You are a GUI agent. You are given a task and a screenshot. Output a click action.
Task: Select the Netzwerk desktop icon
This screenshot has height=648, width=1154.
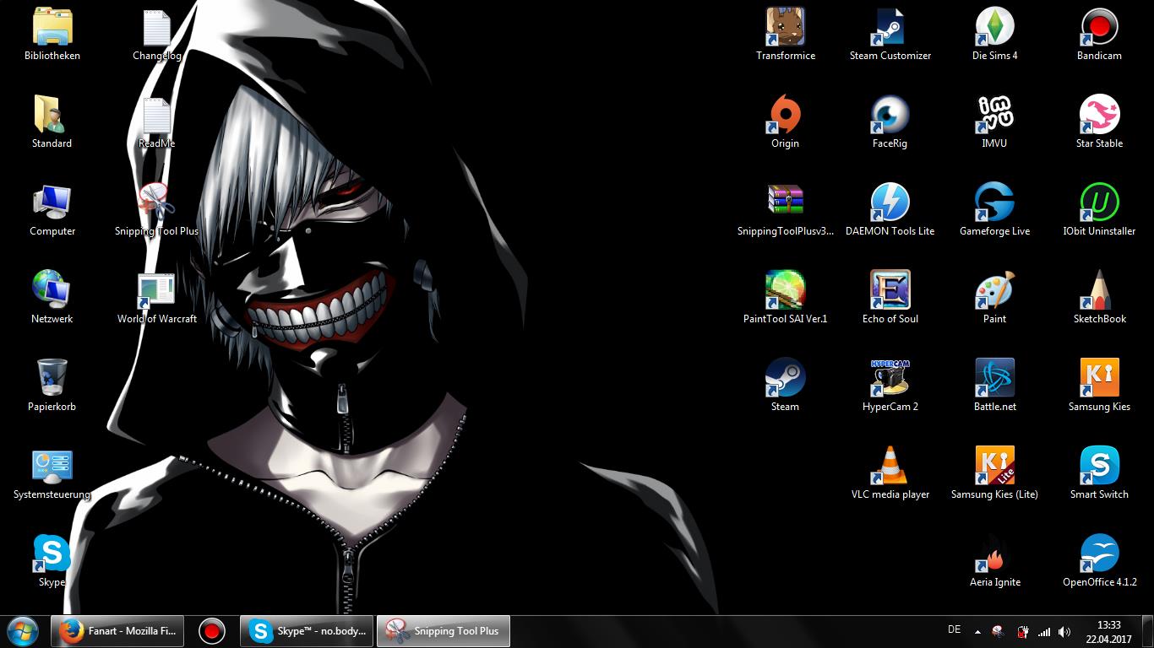tap(52, 298)
